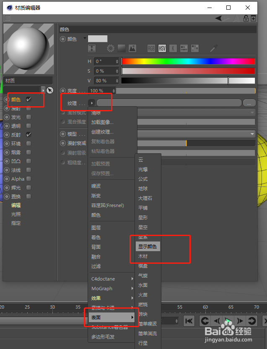Screen dimensions: 267x349
Task: Open the color mixer sliders icon
Action: point(184,48)
